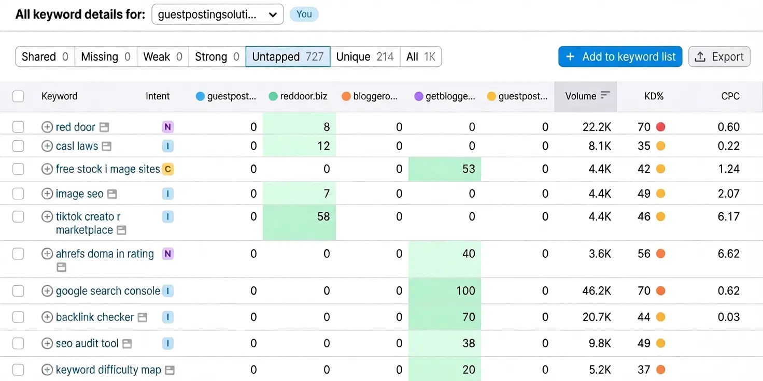763x381 pixels.
Task: Switch to the Strong tab
Action: coord(217,56)
